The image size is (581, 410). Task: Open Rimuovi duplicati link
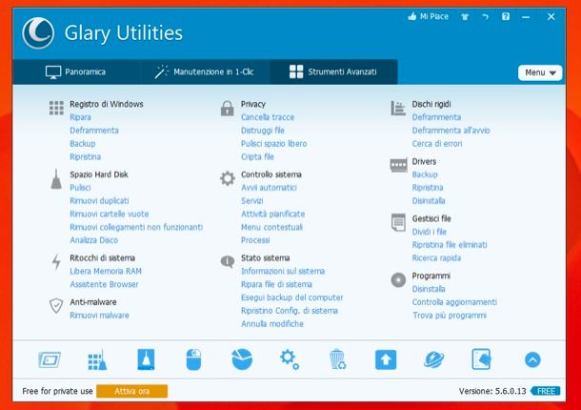(x=99, y=201)
